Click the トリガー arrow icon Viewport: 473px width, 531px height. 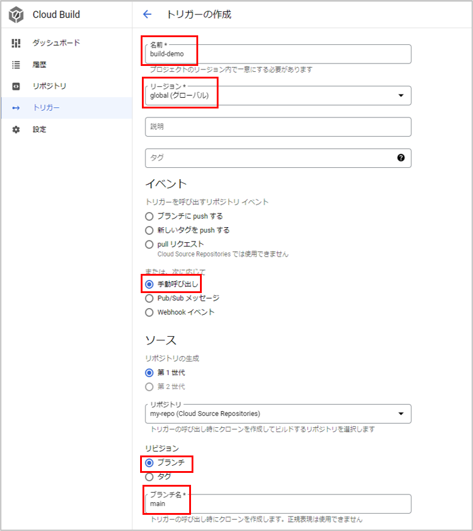tap(16, 108)
